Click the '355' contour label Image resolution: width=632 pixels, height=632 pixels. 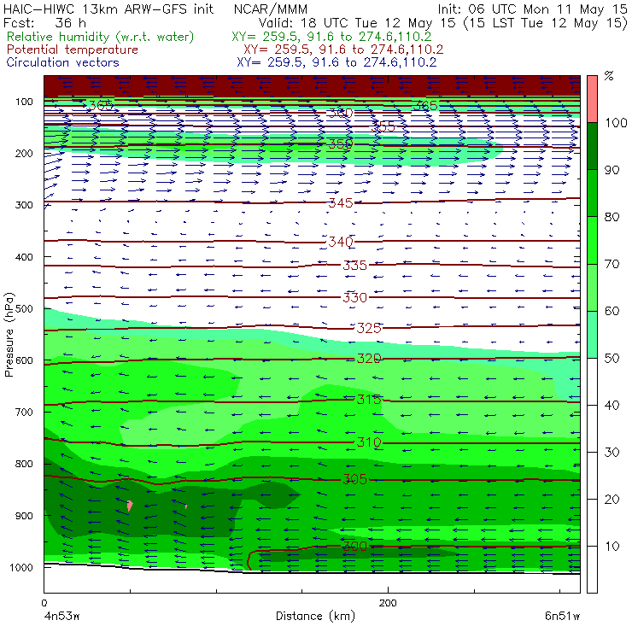383,126
